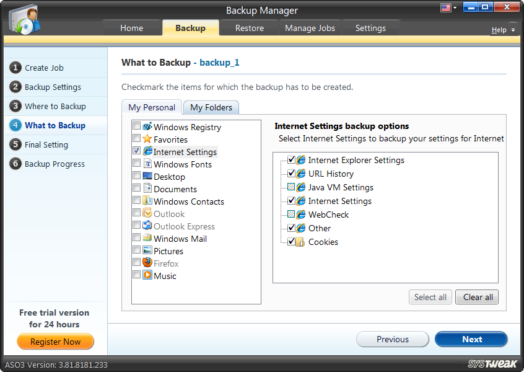This screenshot has height=372, width=524.
Task: Disable the WebCheck backup option
Action: pos(291,215)
